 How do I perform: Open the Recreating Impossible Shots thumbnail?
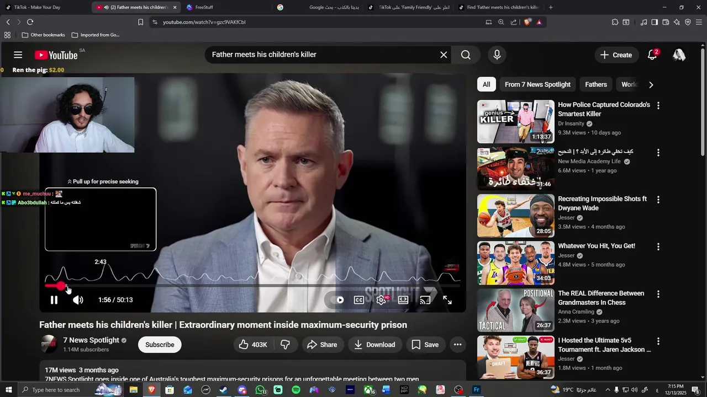(515, 216)
